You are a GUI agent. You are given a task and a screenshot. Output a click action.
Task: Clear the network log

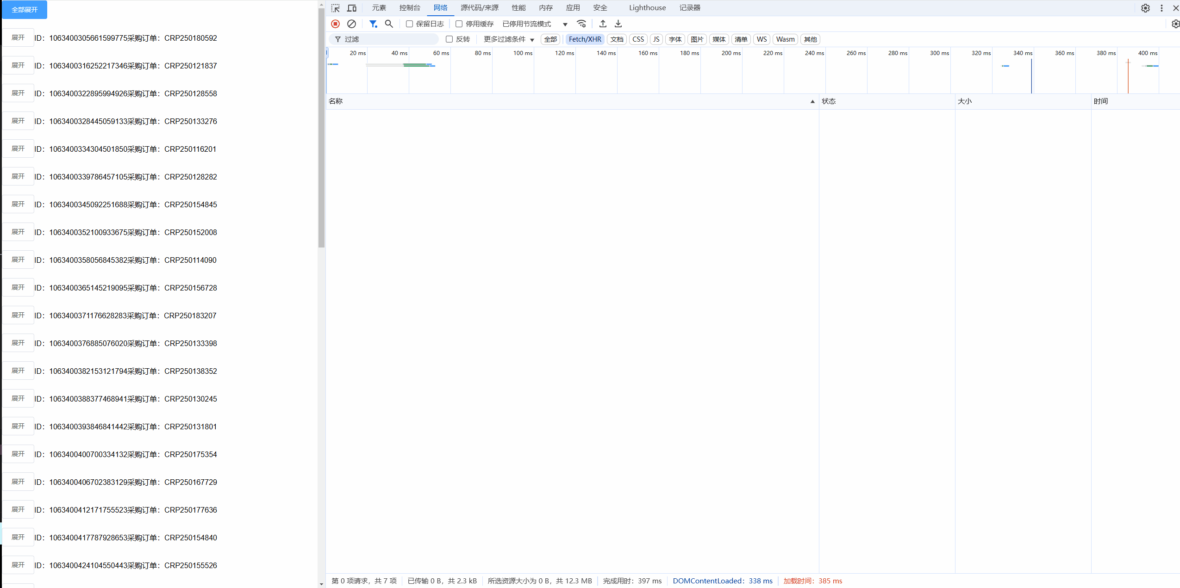[351, 24]
